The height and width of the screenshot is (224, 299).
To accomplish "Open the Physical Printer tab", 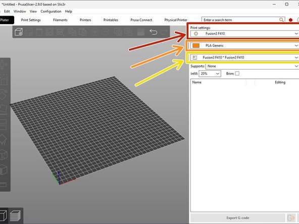I will coord(176,20).
